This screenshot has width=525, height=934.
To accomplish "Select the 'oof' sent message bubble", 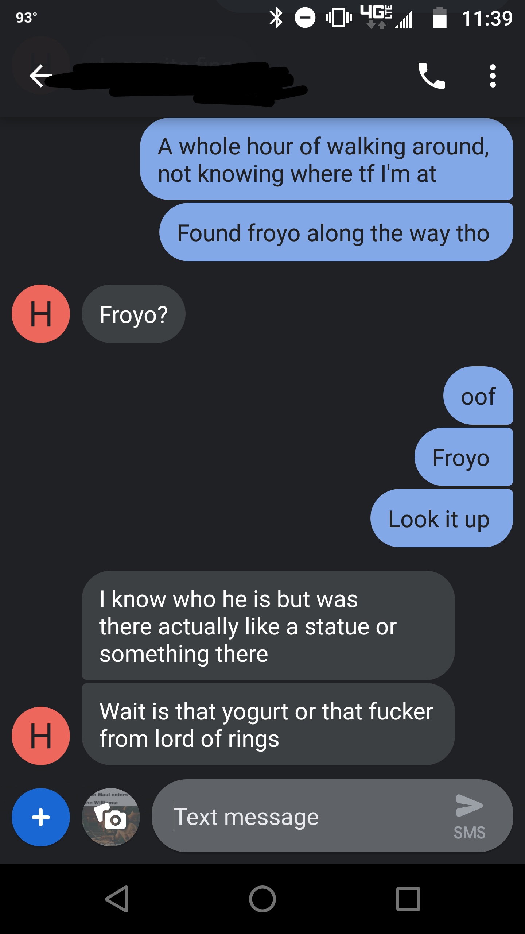I will point(478,395).
